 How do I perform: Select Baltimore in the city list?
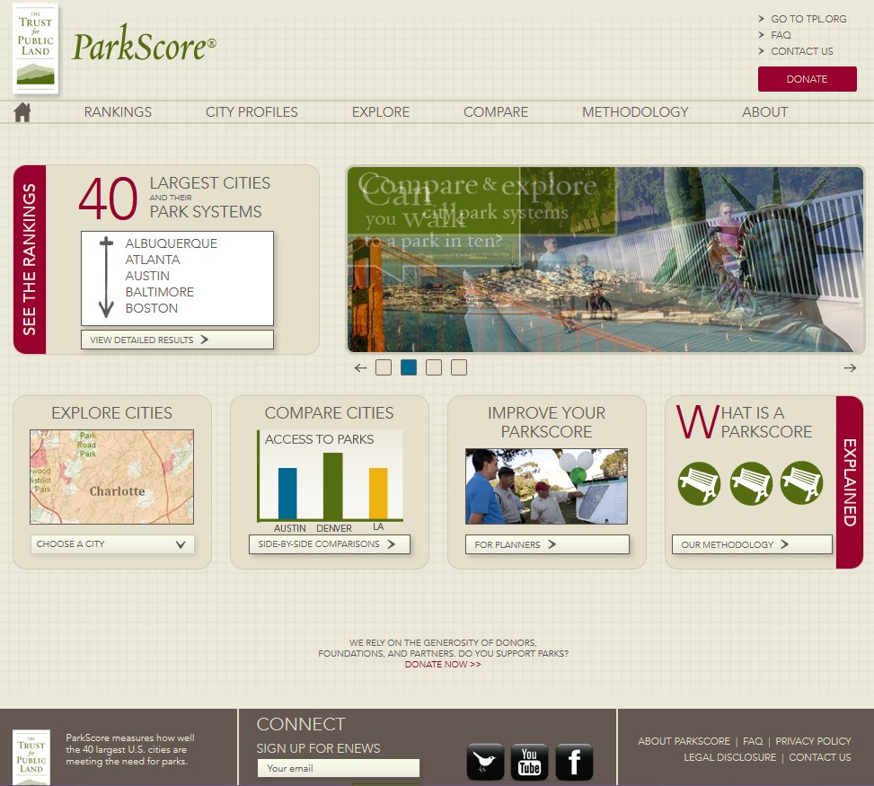click(x=159, y=292)
